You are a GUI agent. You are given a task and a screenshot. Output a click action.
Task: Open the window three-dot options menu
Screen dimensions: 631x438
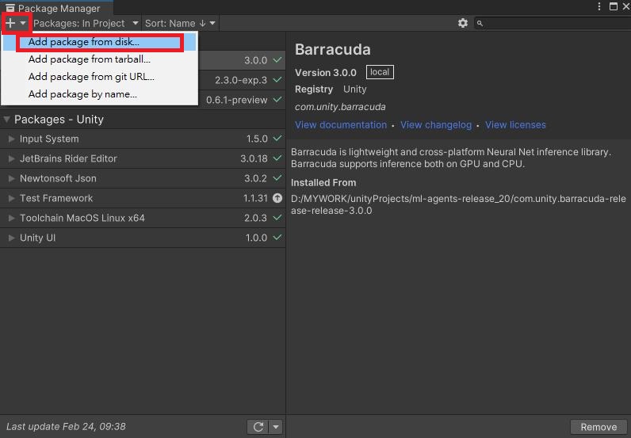(x=599, y=6)
